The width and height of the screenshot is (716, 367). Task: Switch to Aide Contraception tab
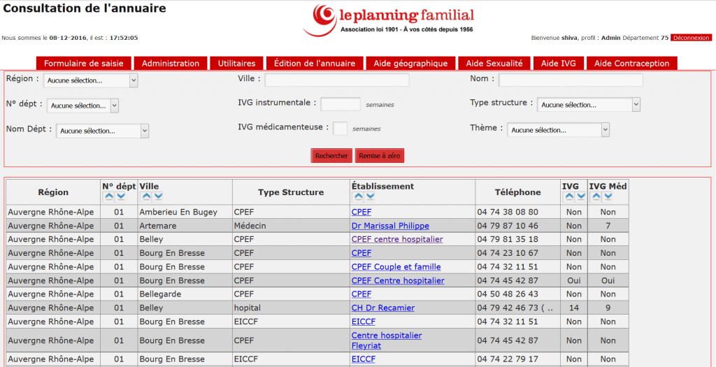(631, 63)
